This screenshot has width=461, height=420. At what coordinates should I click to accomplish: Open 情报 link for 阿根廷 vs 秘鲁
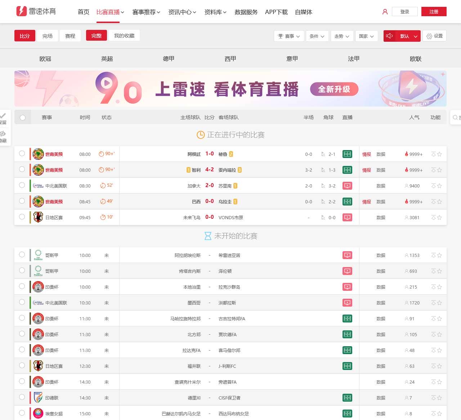367,154
